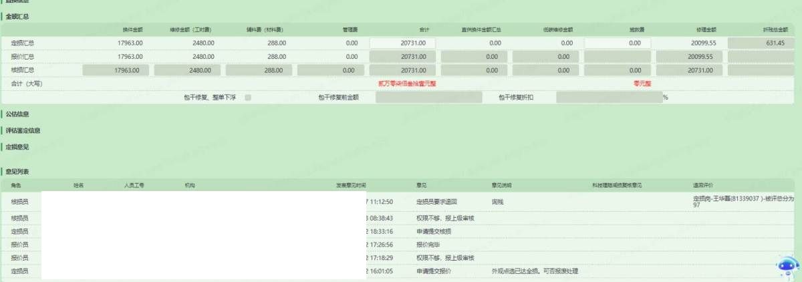The width and height of the screenshot is (802, 282).
Task: Click the 包干修复前金额 input box
Action: [428, 98]
